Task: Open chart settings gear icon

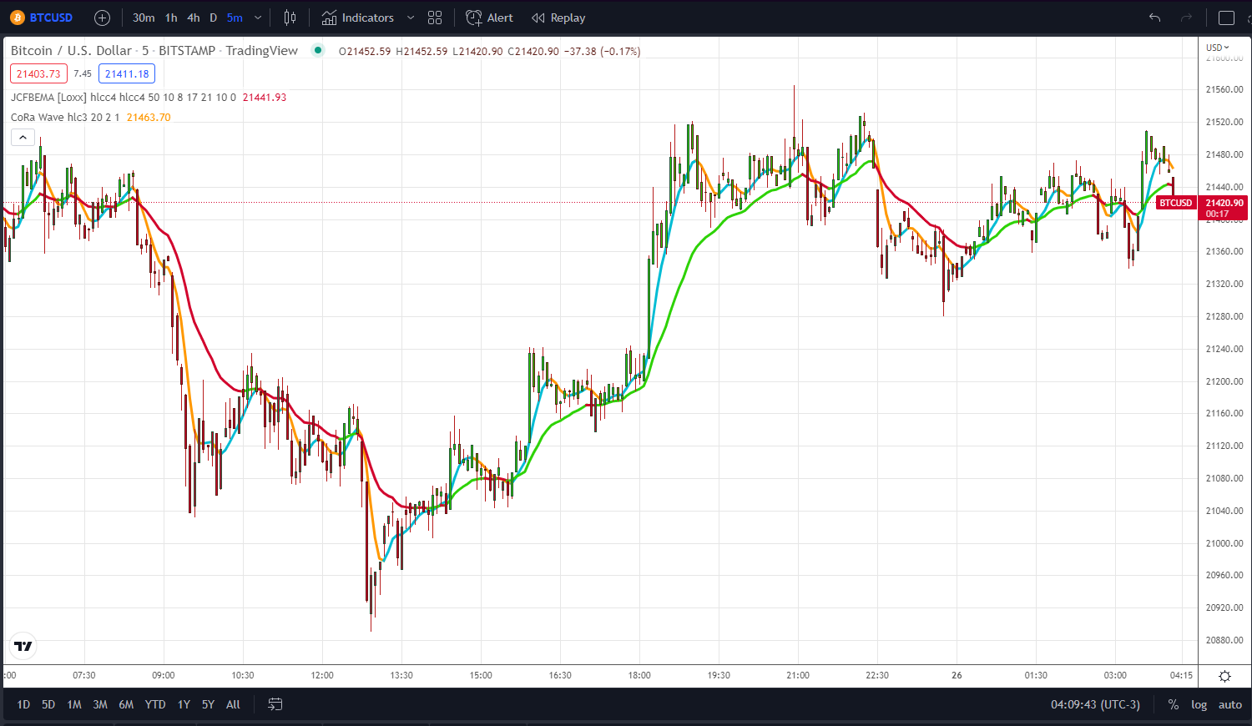Action: point(1224,676)
